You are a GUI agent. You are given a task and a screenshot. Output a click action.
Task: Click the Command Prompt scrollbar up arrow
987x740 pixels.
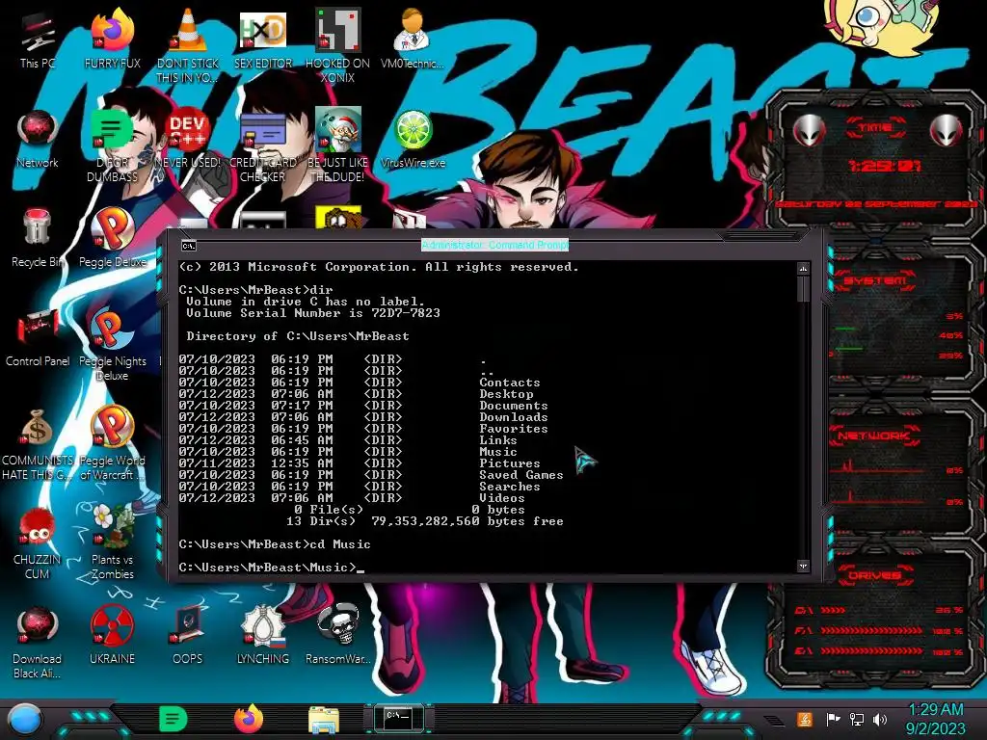[x=803, y=269]
